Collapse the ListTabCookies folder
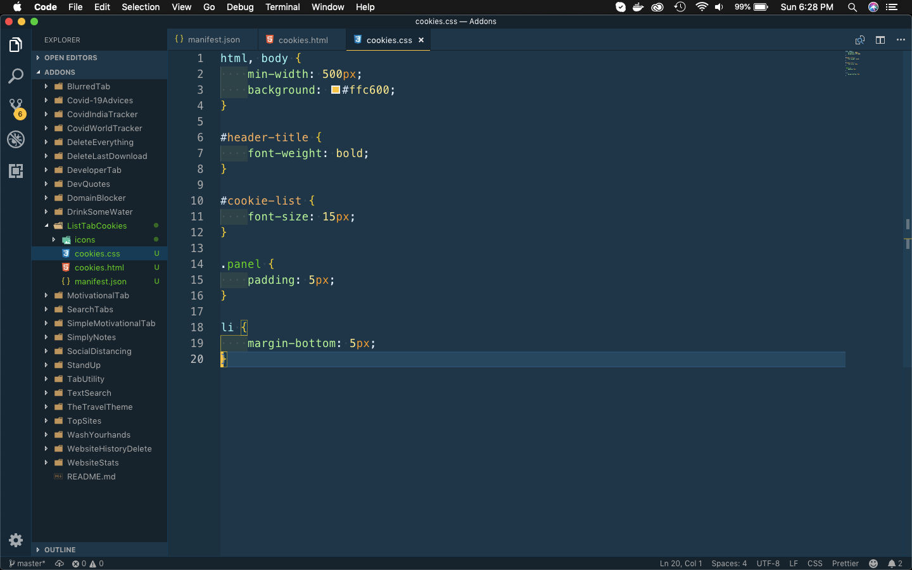 (99, 225)
